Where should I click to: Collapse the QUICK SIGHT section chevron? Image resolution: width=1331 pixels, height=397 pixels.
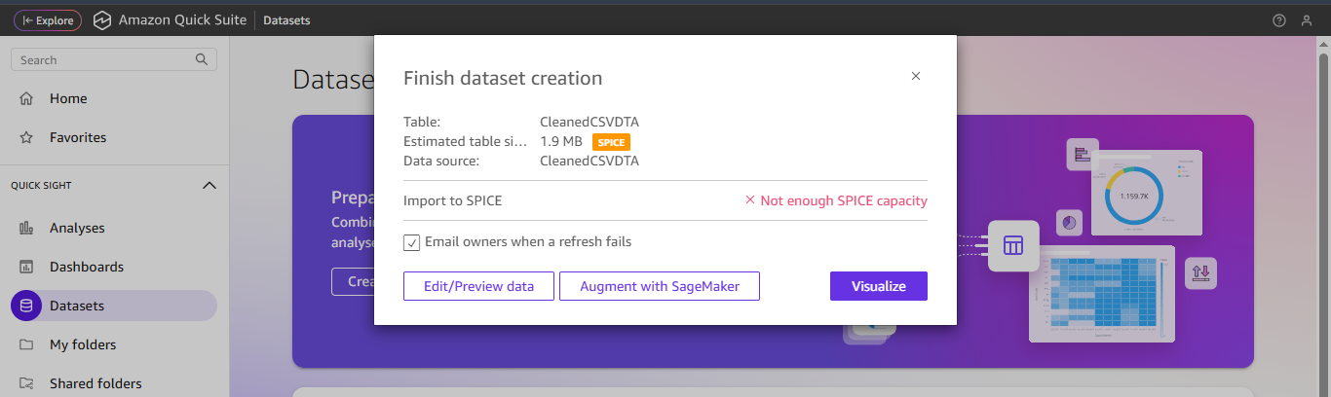coord(209,185)
